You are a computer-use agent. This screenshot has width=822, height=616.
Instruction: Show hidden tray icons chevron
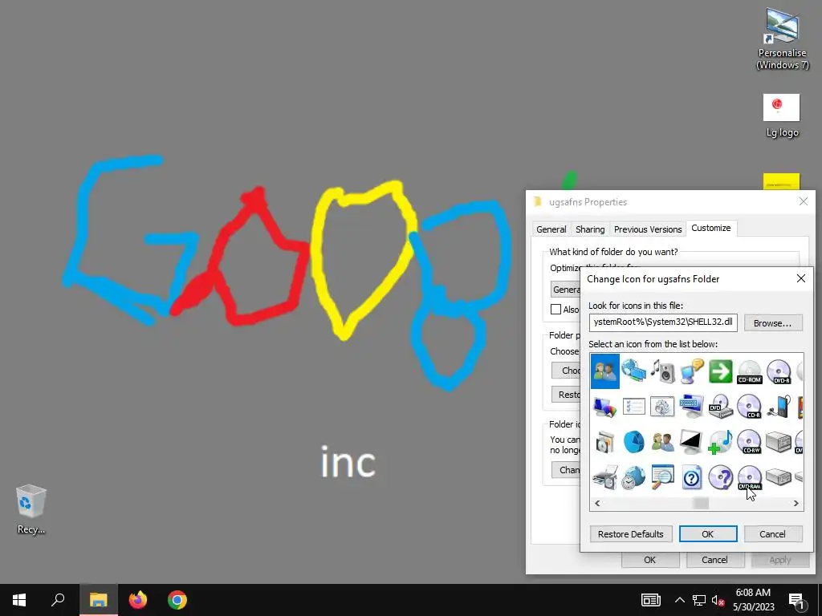(679, 600)
